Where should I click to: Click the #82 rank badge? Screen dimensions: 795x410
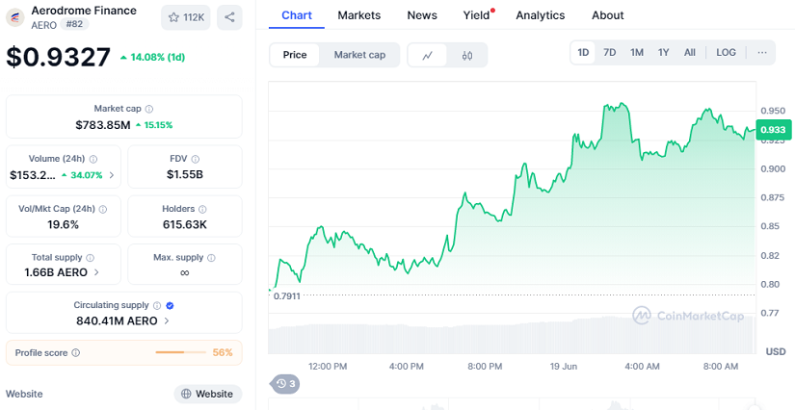click(x=74, y=24)
